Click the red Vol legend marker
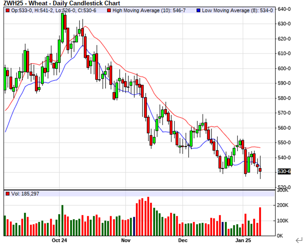 8,193
